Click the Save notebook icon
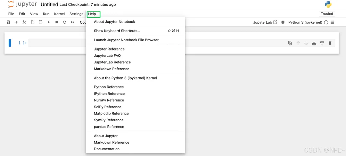 pyautogui.click(x=8, y=22)
